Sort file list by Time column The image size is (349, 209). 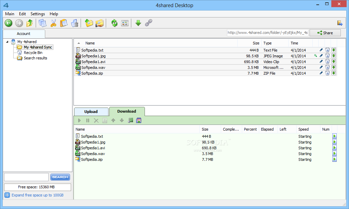[294, 43]
